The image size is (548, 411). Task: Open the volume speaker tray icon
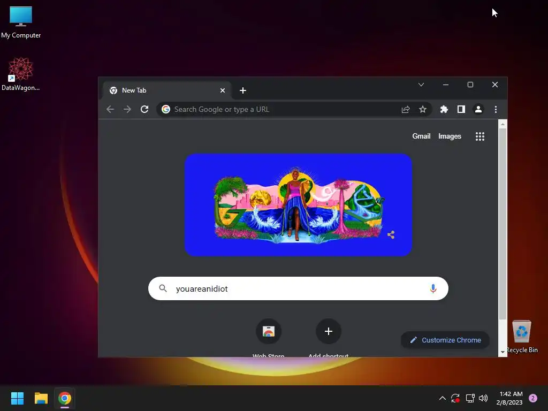coord(483,398)
